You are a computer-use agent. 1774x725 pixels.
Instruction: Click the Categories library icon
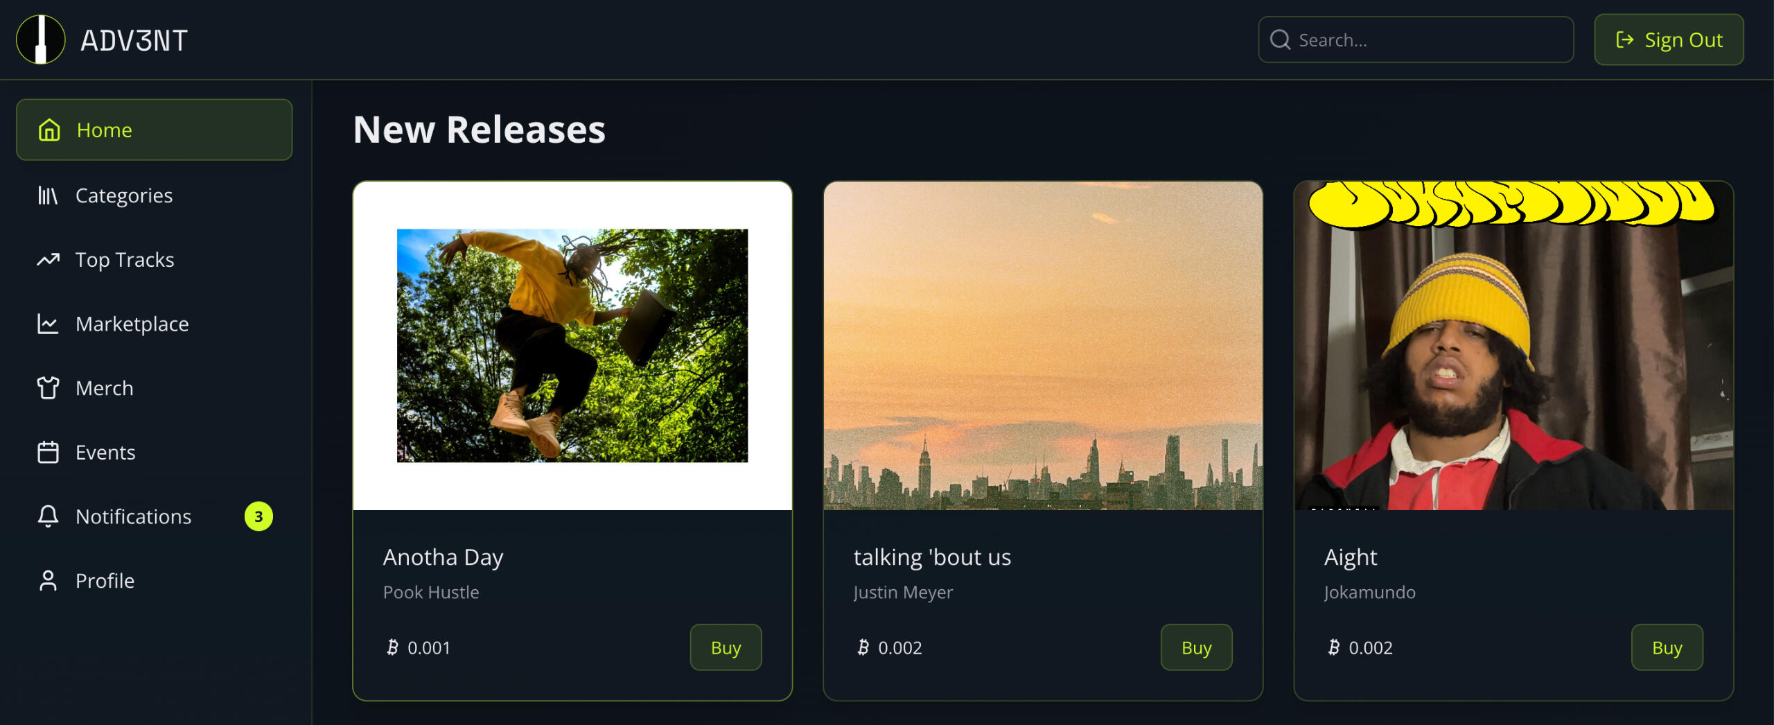(x=48, y=195)
